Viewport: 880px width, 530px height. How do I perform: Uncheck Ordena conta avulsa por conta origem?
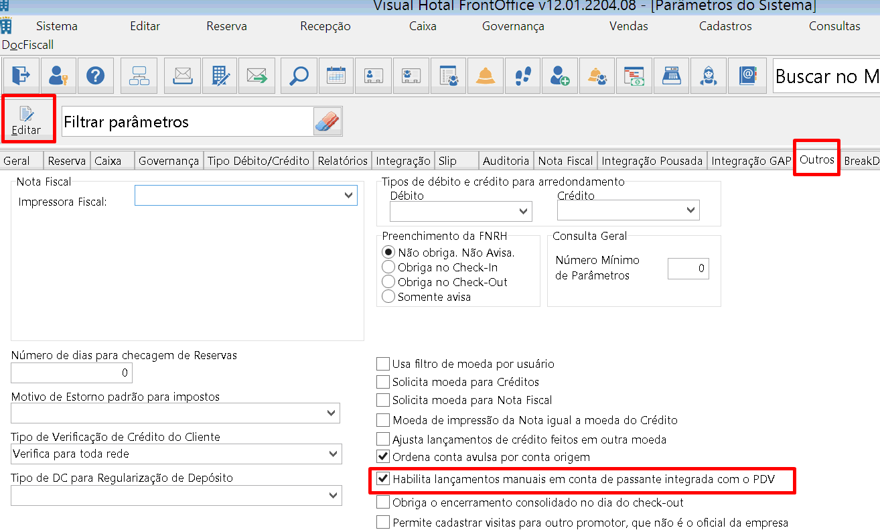point(383,457)
